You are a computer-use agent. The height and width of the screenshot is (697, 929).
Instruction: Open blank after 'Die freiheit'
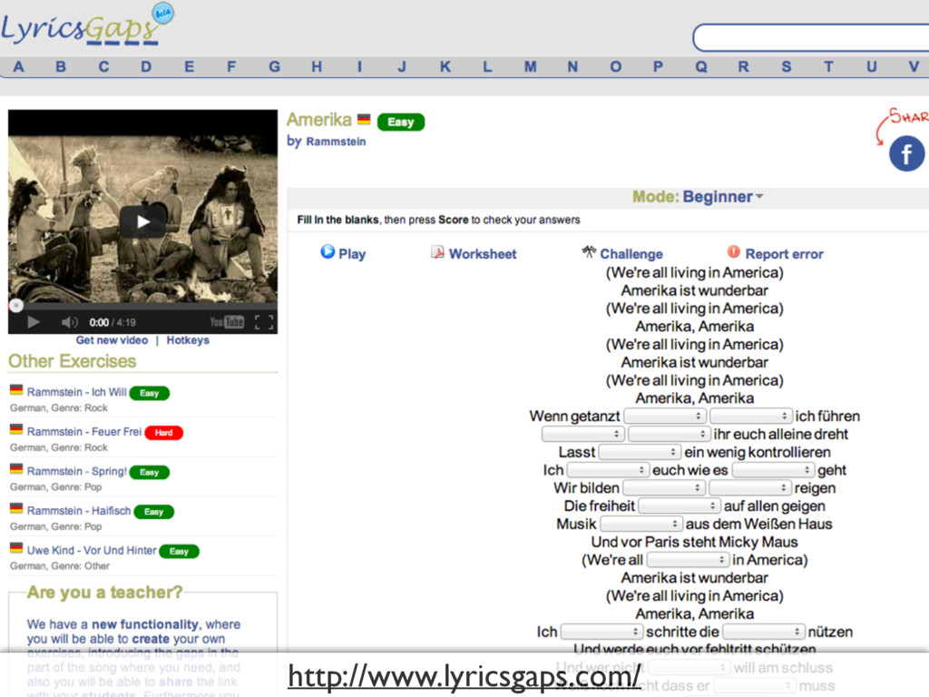(x=680, y=506)
